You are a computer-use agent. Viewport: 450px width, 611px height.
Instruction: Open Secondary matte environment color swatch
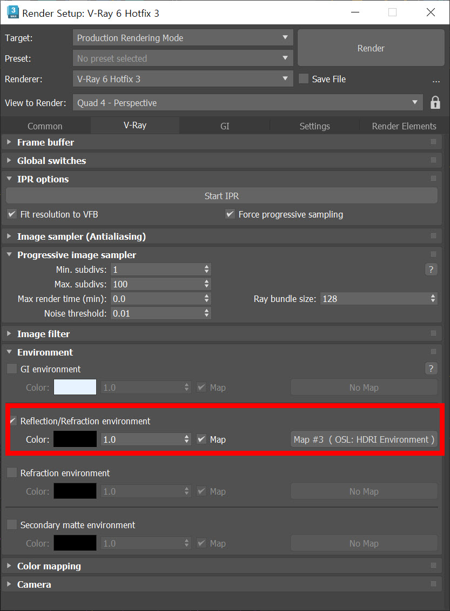click(75, 543)
